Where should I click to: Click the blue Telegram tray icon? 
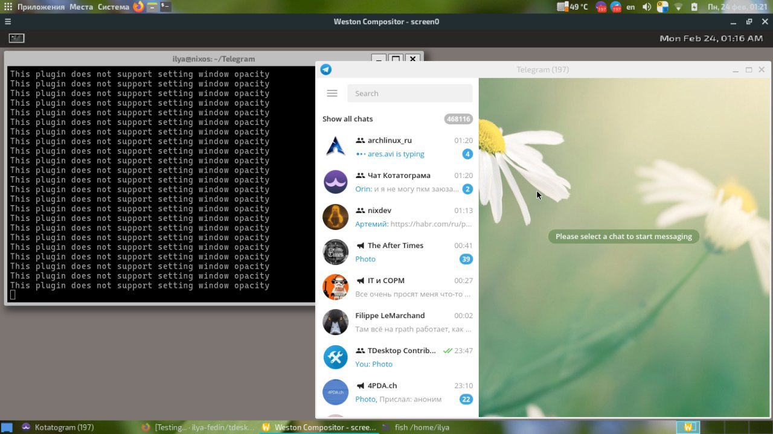point(616,7)
